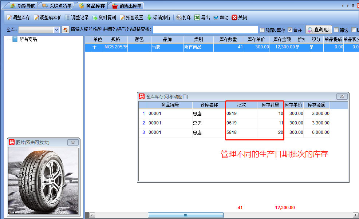Click the 查询(Q) search button
This screenshot has width=359, height=219.
point(318,30)
